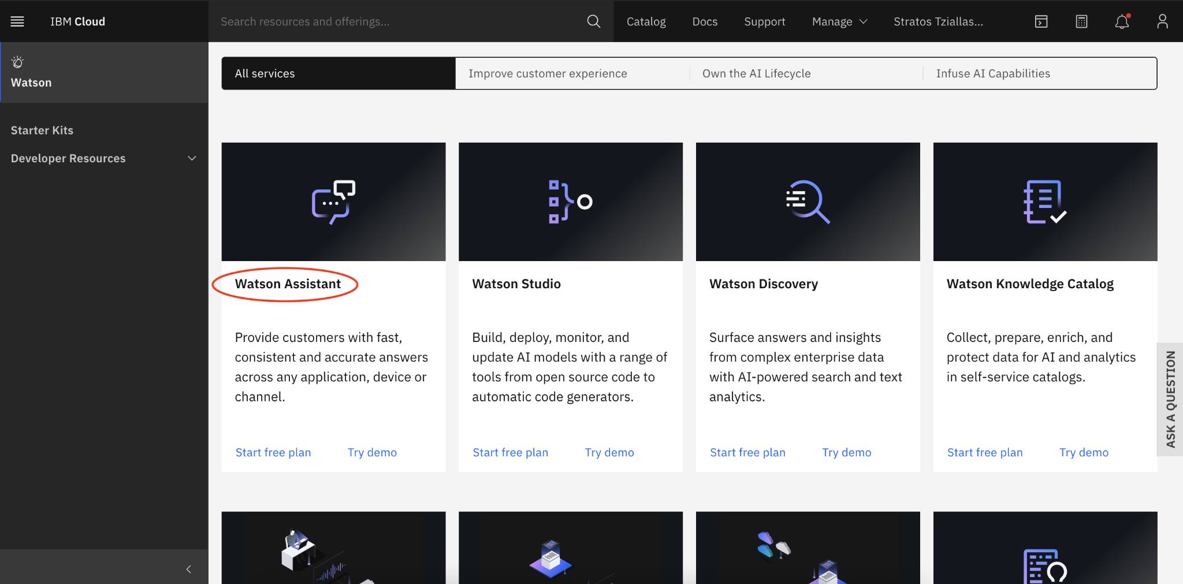
Task: Open Developer Resources in the sidebar
Action: click(68, 158)
